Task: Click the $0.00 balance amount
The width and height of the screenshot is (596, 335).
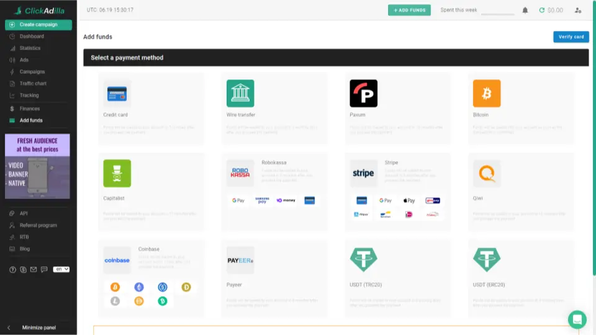Action: 555,11
